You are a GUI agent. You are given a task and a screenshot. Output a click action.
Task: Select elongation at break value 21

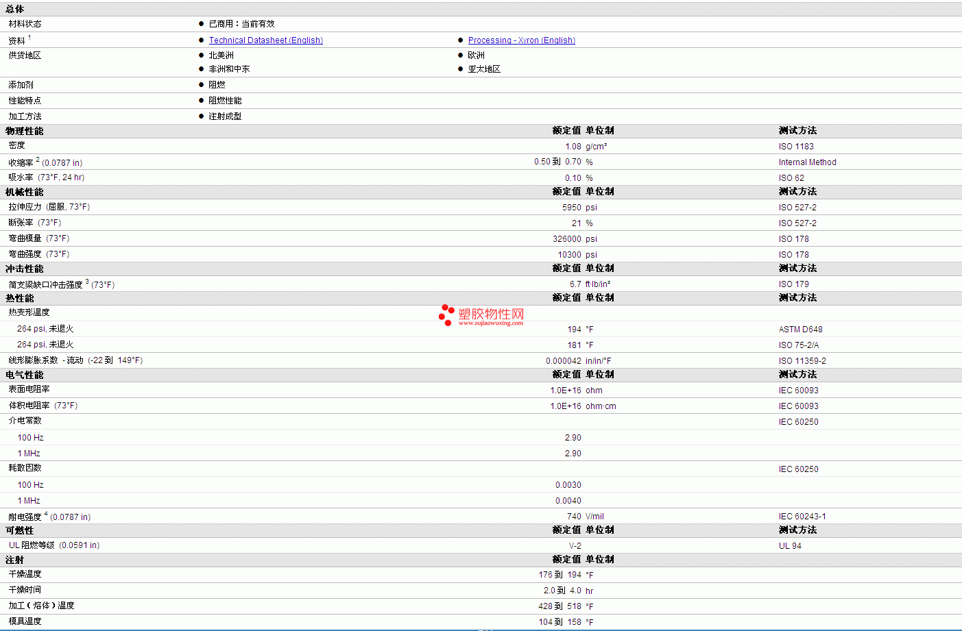(x=576, y=223)
